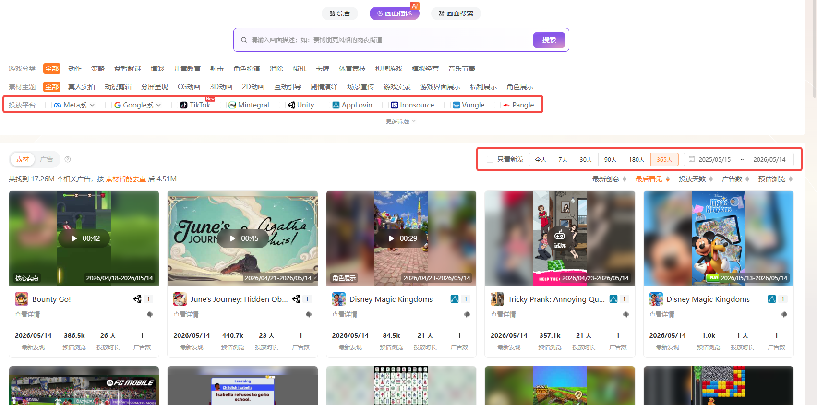The height and width of the screenshot is (405, 817).
Task: Select the 180天 time range
Action: pos(637,159)
